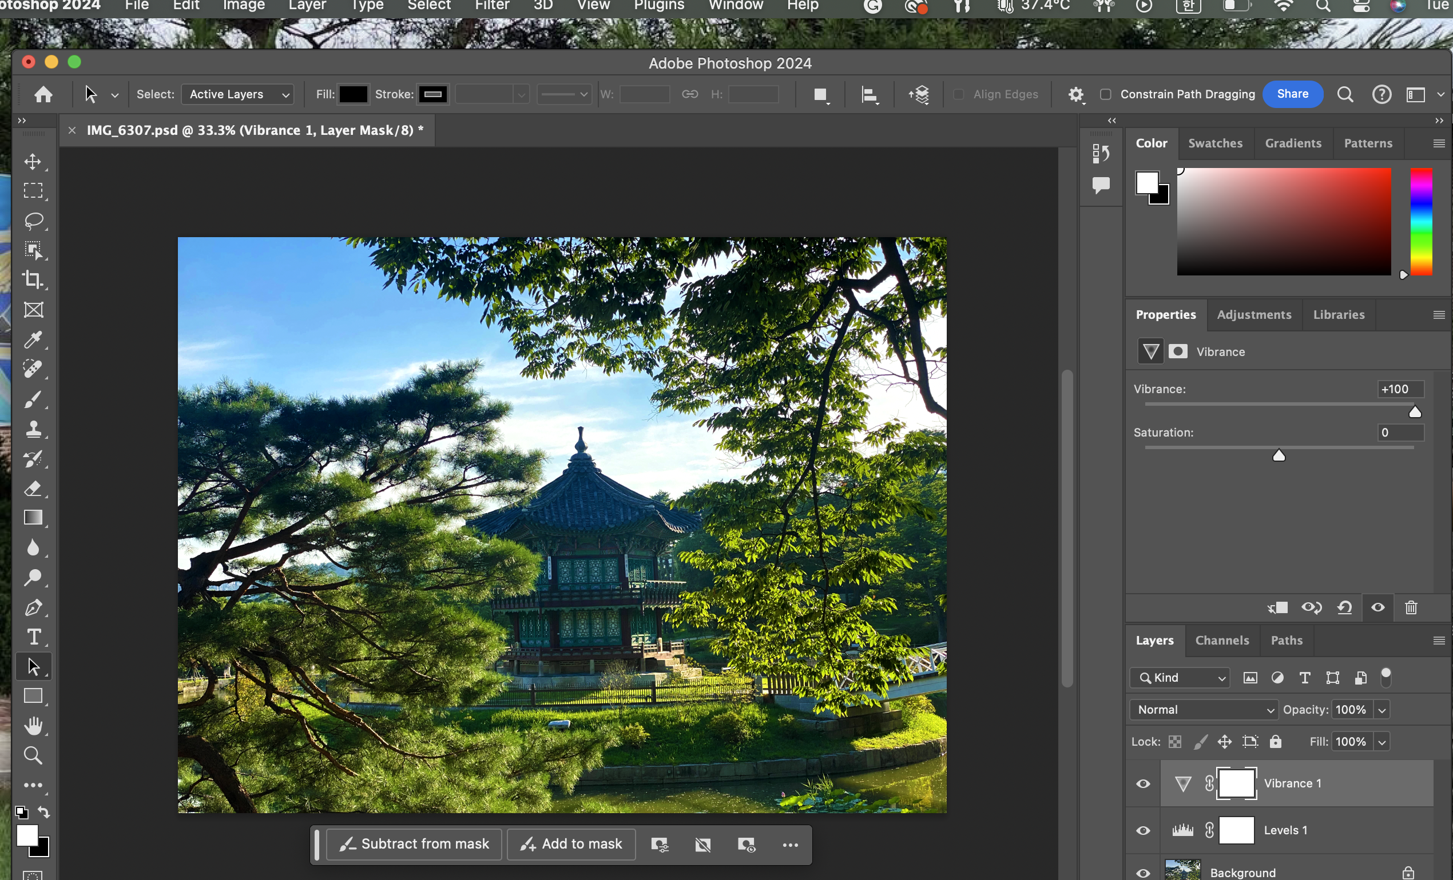
Task: Click the Share button
Action: click(1293, 94)
